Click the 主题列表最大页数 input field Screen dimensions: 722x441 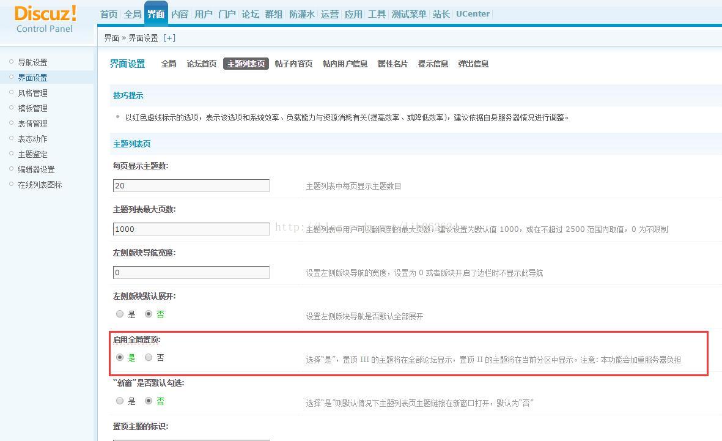191,229
